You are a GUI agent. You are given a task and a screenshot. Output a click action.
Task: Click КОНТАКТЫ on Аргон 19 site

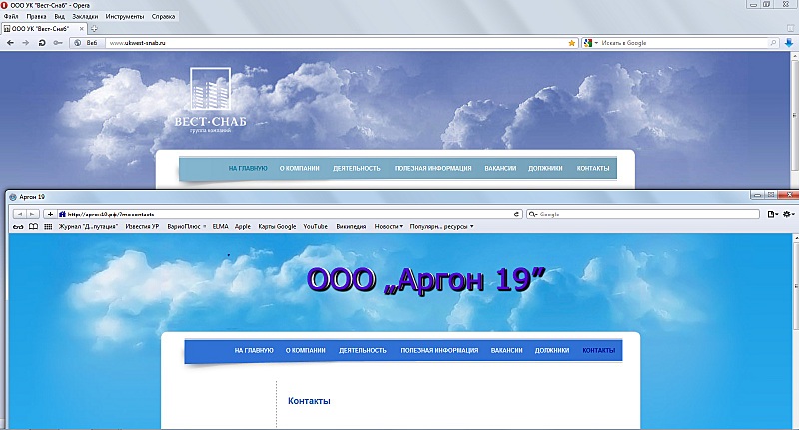click(x=598, y=350)
